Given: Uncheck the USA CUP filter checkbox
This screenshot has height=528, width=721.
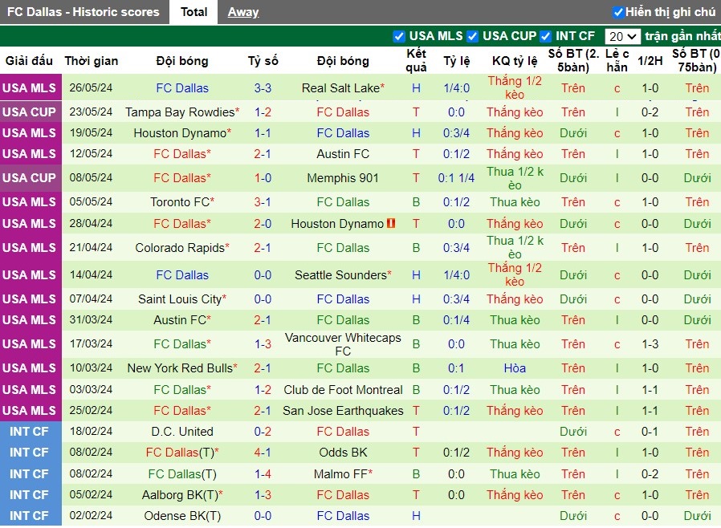Looking at the screenshot, I should (472, 36).
